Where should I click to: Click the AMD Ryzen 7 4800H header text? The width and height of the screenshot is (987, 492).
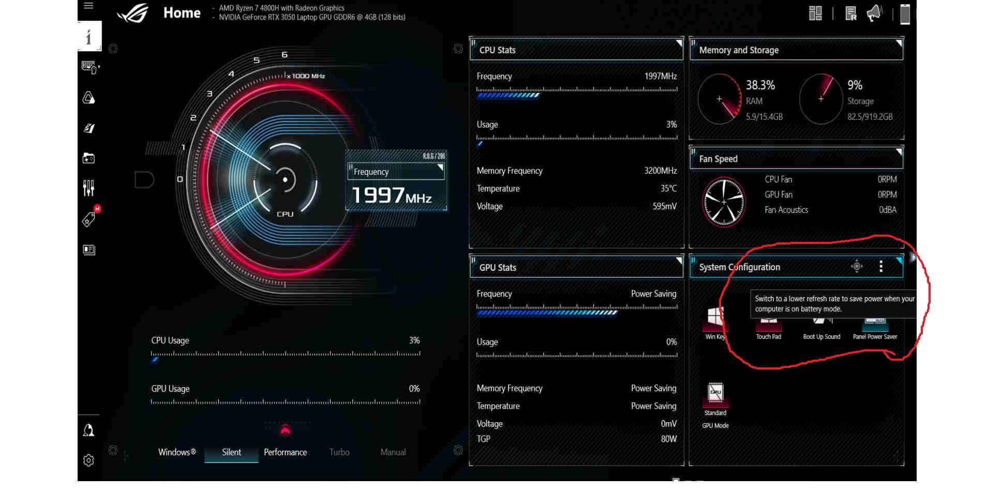281,8
